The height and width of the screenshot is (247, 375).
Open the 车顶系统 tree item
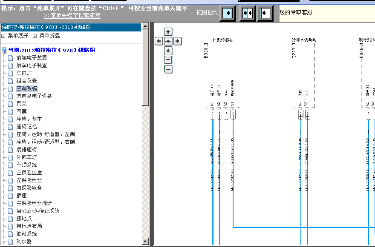(26, 165)
